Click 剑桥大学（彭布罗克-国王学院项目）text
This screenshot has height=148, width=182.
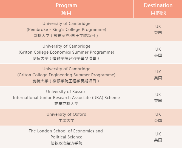click(x=66, y=36)
